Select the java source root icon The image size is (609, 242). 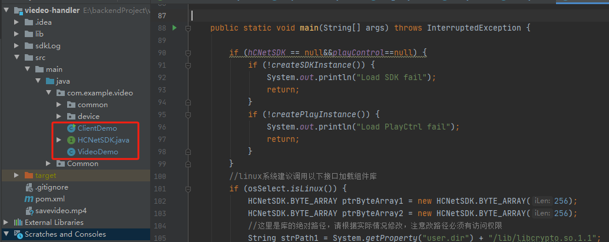pyautogui.click(x=50, y=81)
